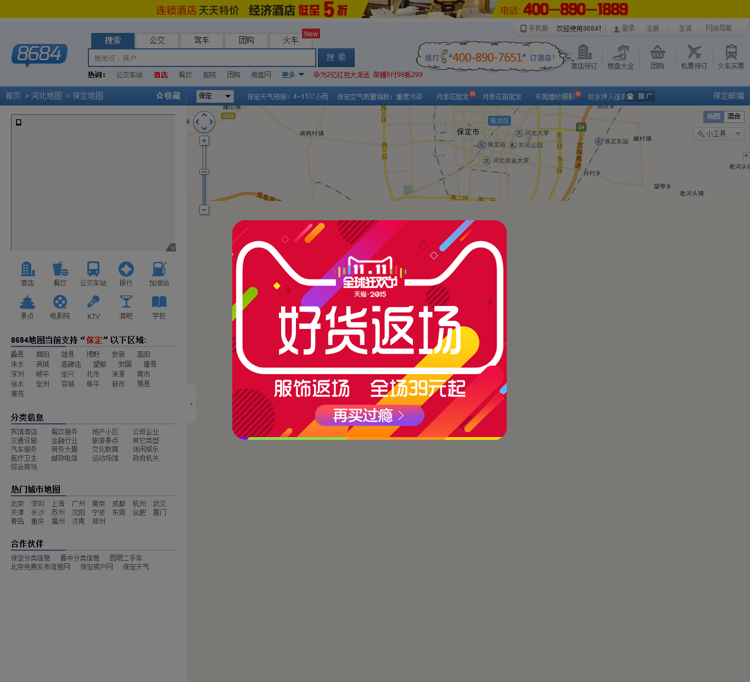Select the 酒吧 bar category icon
The image size is (750, 682).
pos(126,307)
